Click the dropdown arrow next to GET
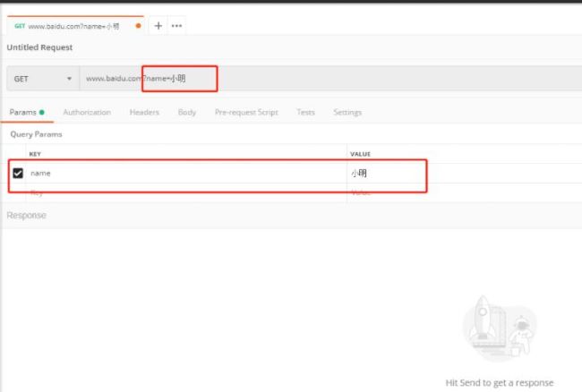This screenshot has width=582, height=392. [x=69, y=79]
